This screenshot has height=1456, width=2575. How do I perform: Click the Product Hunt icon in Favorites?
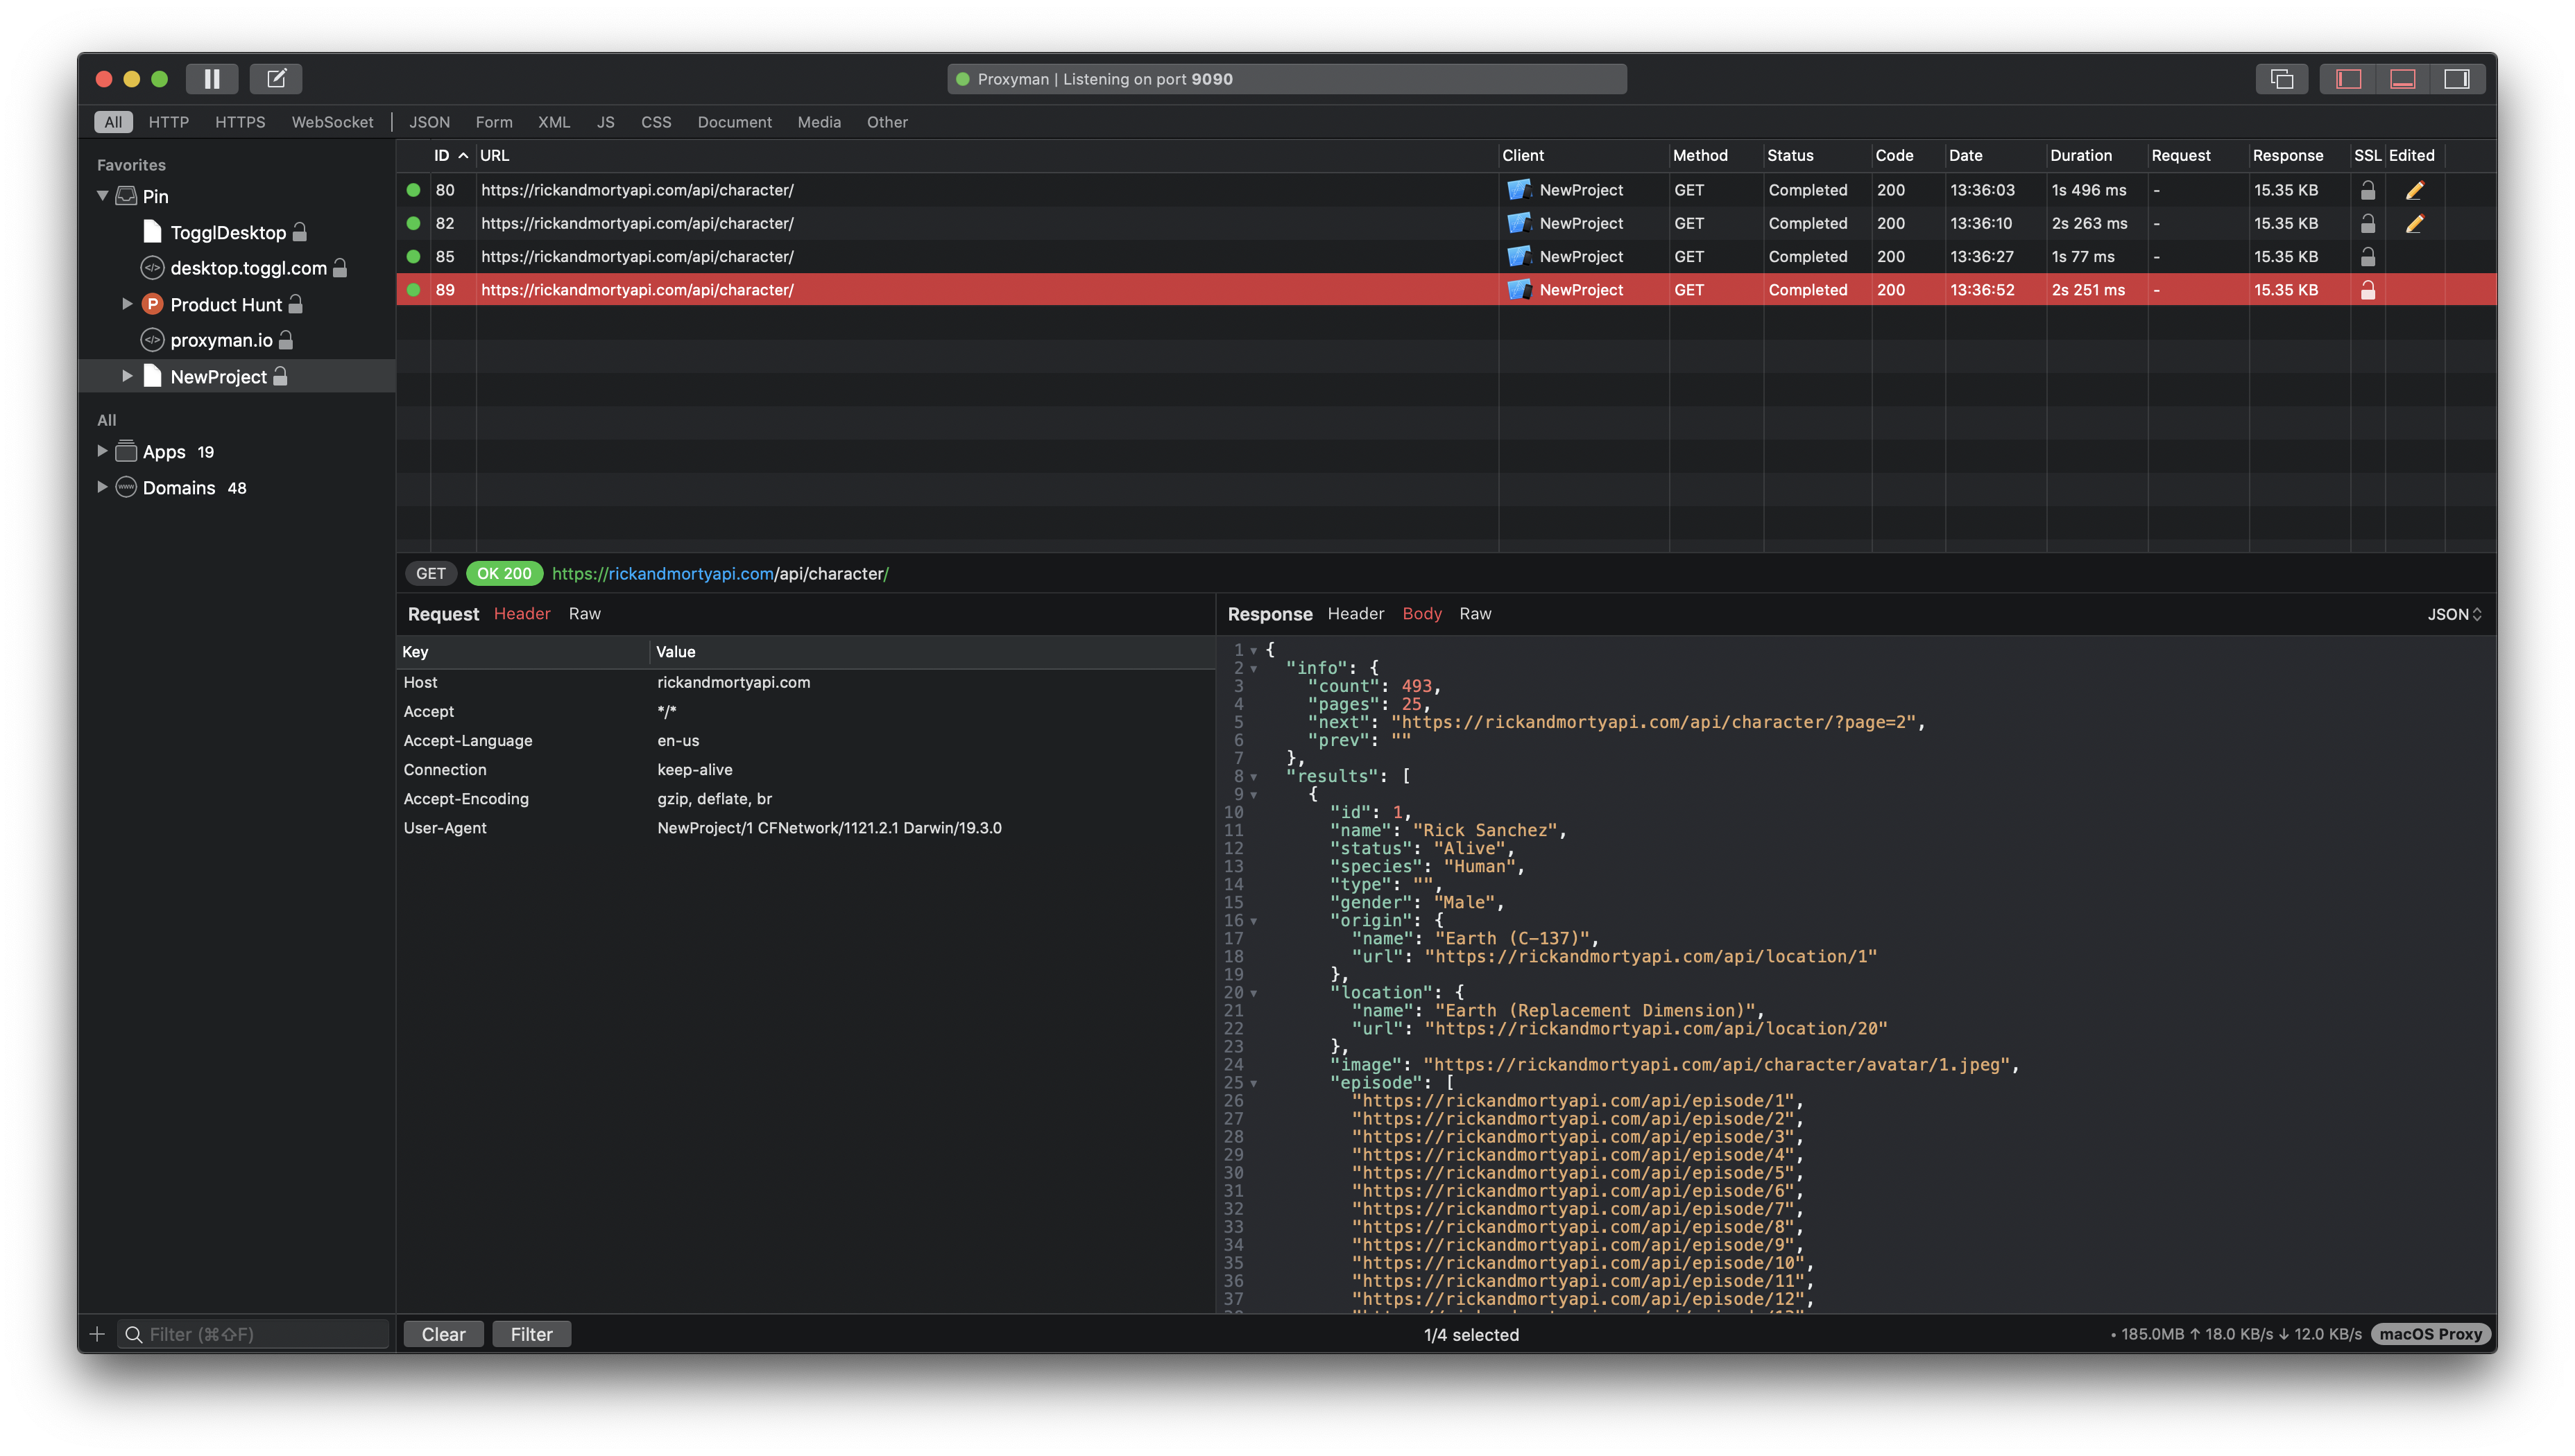point(152,304)
